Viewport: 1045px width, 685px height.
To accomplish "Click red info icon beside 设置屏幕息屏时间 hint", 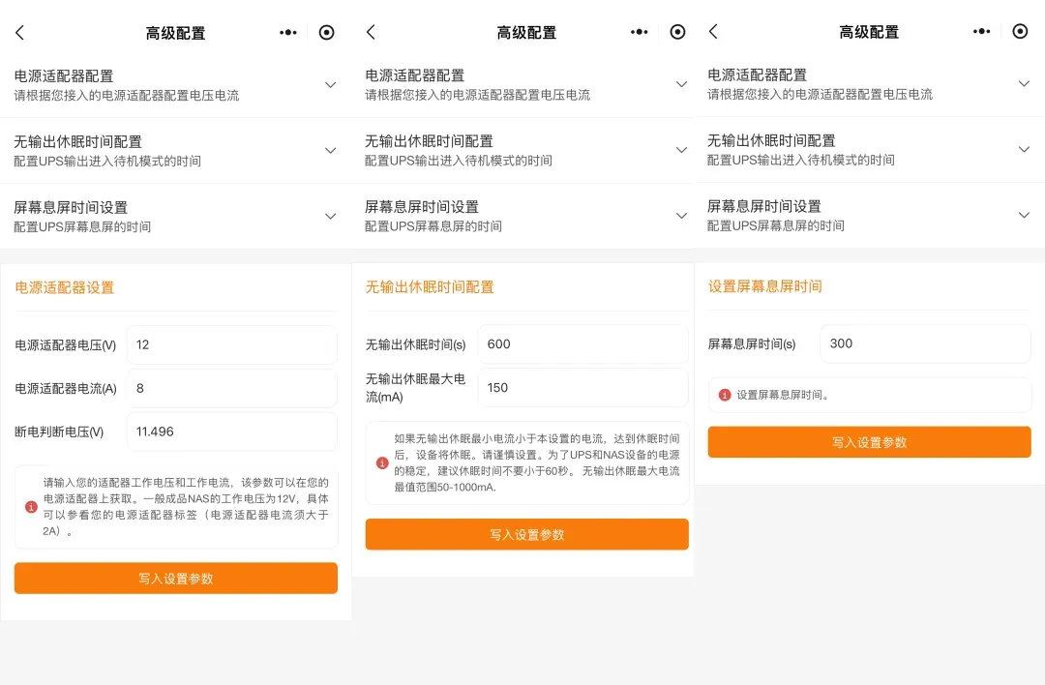I will (725, 395).
